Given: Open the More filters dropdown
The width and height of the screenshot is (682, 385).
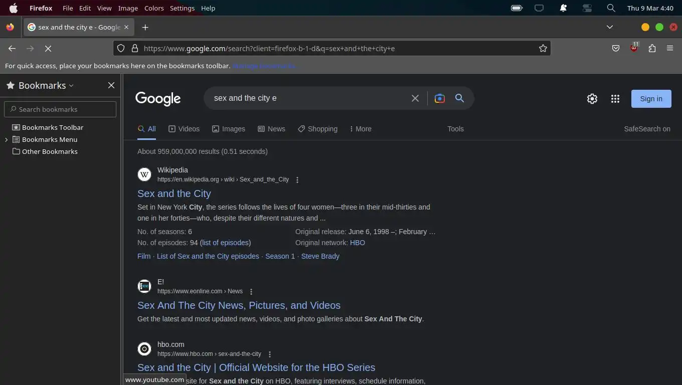Looking at the screenshot, I should (361, 129).
